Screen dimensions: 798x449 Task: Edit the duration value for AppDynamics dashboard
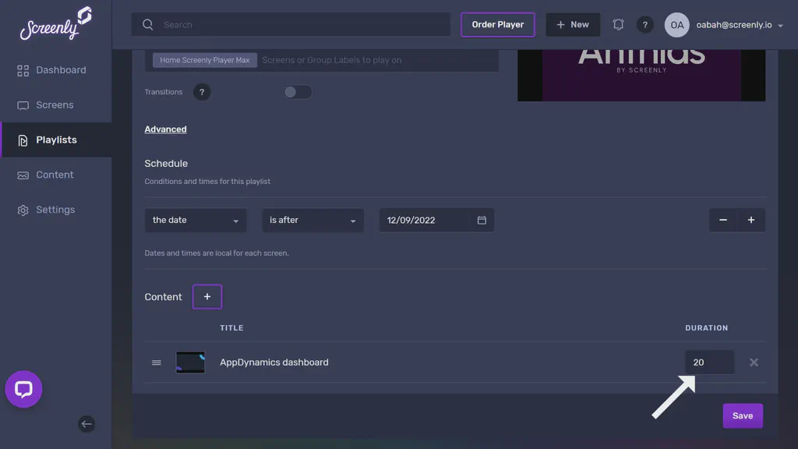[x=709, y=362]
